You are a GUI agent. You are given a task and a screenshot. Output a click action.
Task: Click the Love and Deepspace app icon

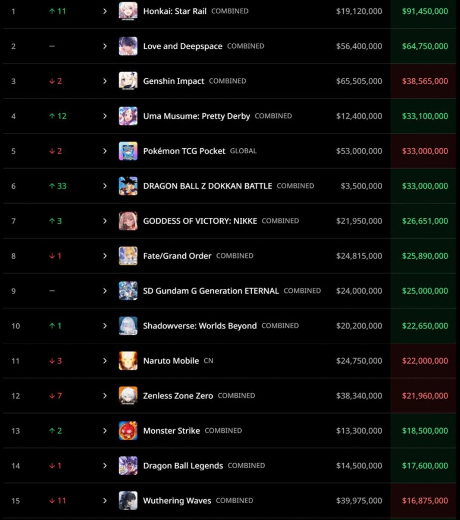(128, 46)
